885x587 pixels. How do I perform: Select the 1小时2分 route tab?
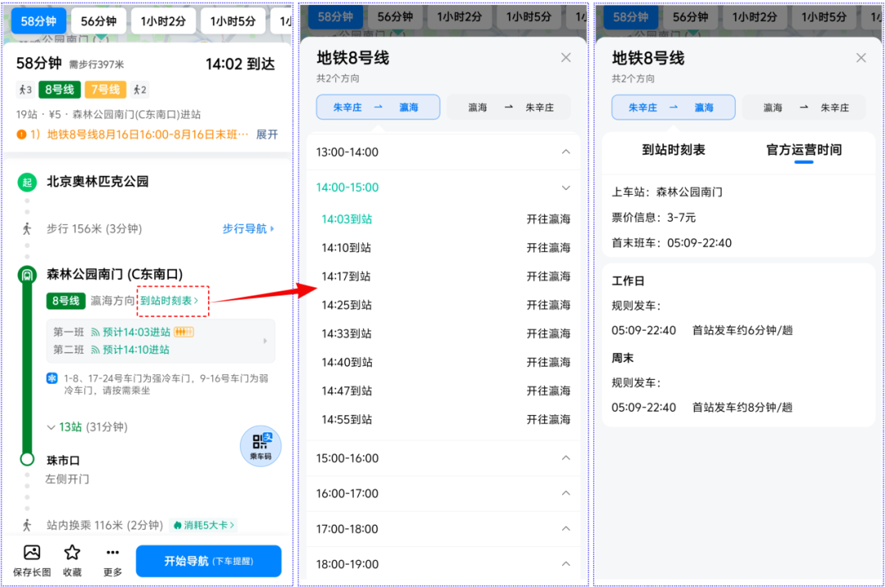[x=163, y=21]
